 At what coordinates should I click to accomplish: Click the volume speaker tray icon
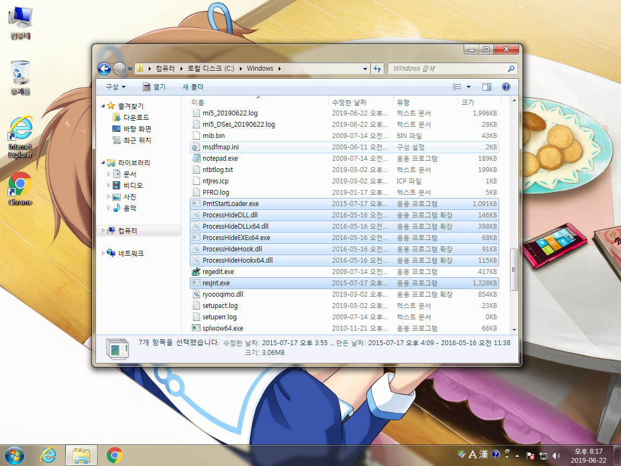(556, 456)
